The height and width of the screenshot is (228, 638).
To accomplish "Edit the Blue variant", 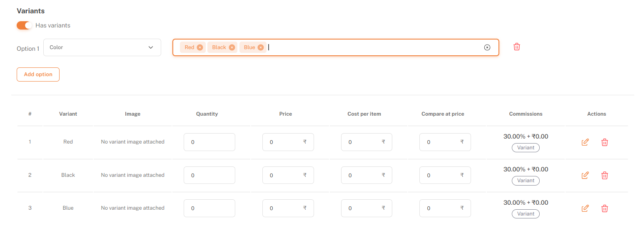I will (x=585, y=208).
